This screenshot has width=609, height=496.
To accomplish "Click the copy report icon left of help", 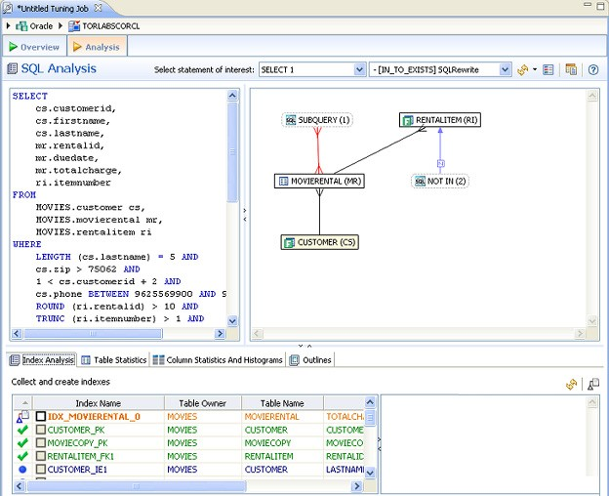I will pyautogui.click(x=571, y=70).
